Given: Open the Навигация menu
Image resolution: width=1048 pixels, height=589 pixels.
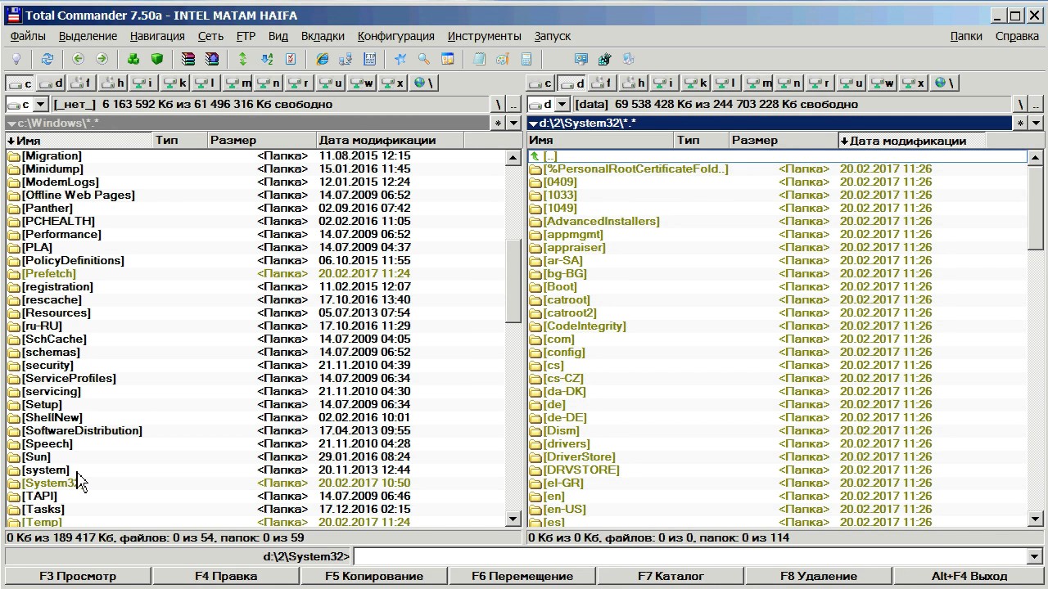Looking at the screenshot, I should pyautogui.click(x=157, y=36).
